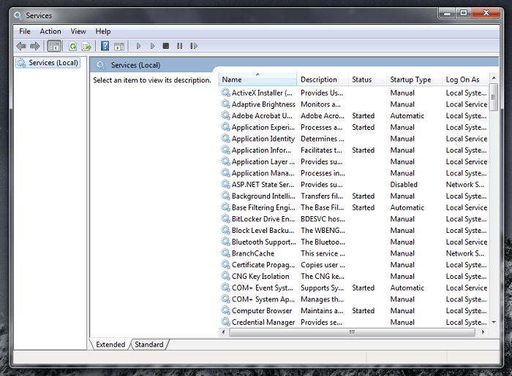The image size is (512, 376).
Task: Click the Forward arrow in the toolbar
Action: pos(34,46)
